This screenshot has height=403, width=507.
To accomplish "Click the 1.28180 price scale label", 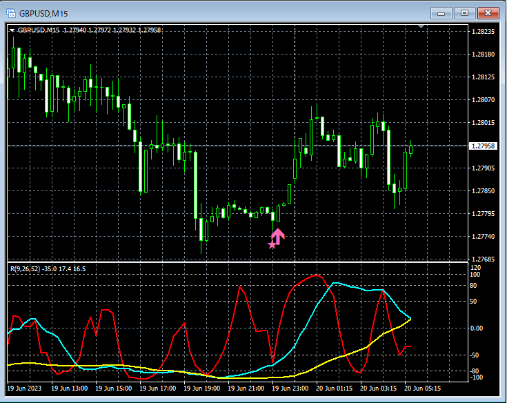I will pyautogui.click(x=483, y=55).
